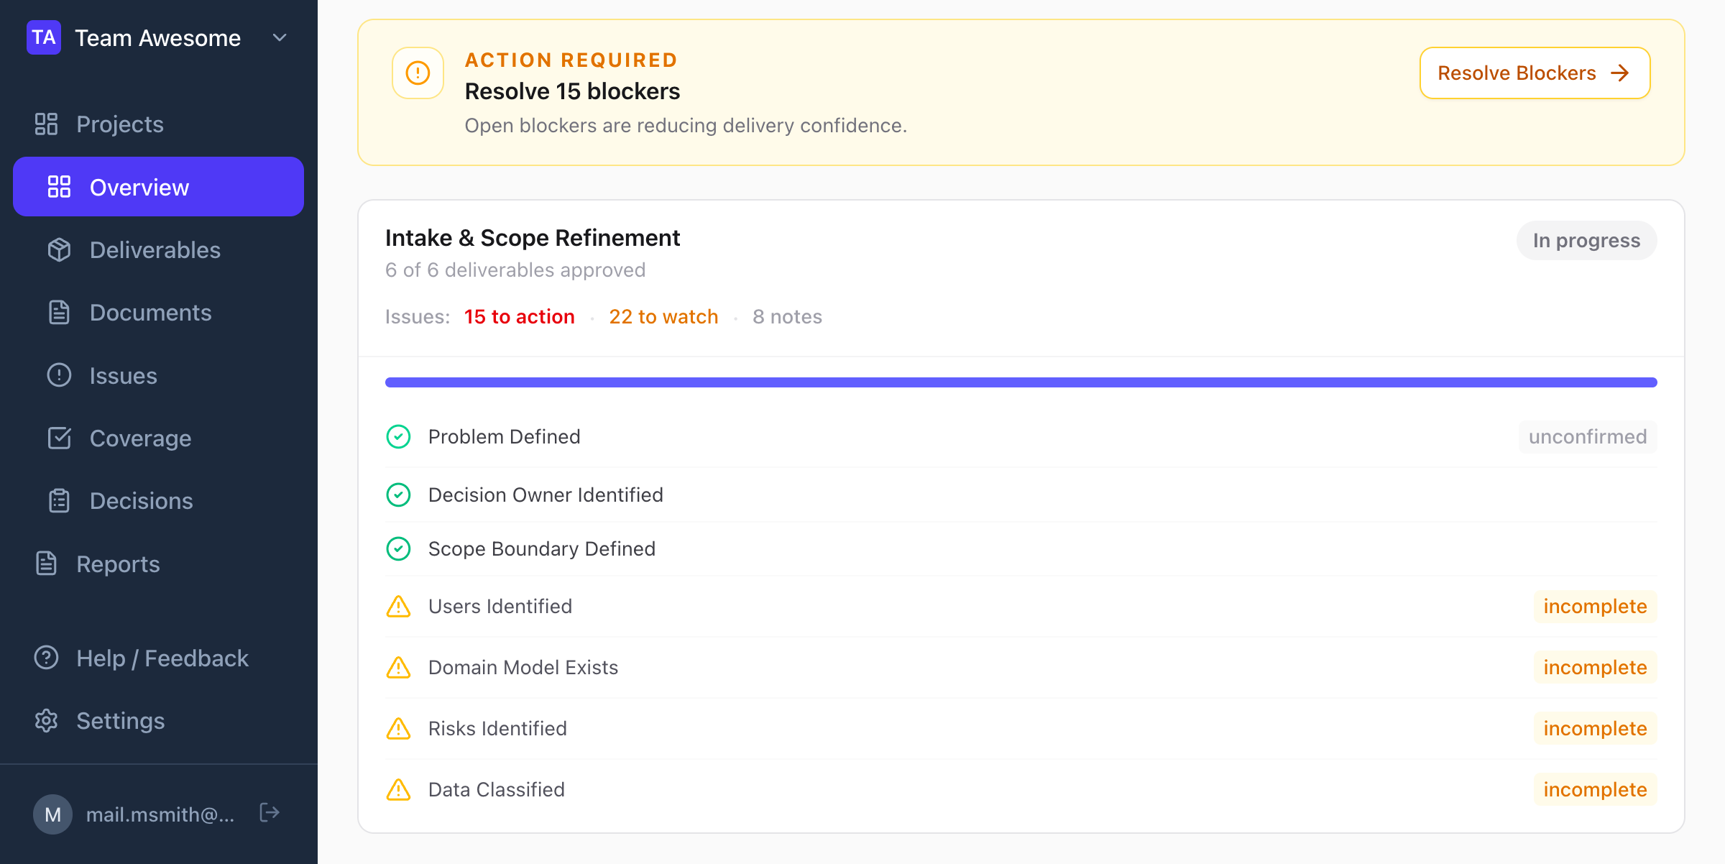Screen dimensions: 1725x864
Task: Click the Overview grid icon
Action: [x=60, y=186]
